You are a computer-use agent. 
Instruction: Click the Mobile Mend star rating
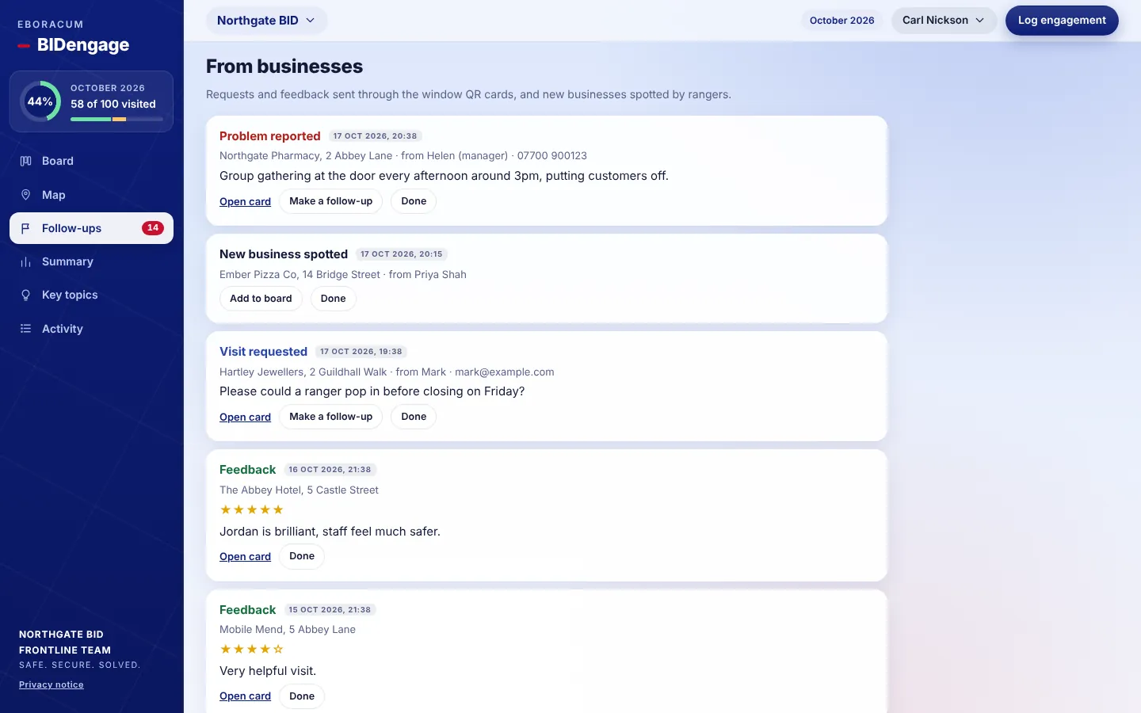point(251,649)
